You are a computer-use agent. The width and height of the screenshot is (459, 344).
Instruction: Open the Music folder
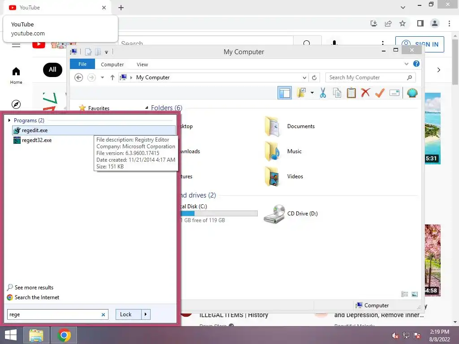coord(283,151)
